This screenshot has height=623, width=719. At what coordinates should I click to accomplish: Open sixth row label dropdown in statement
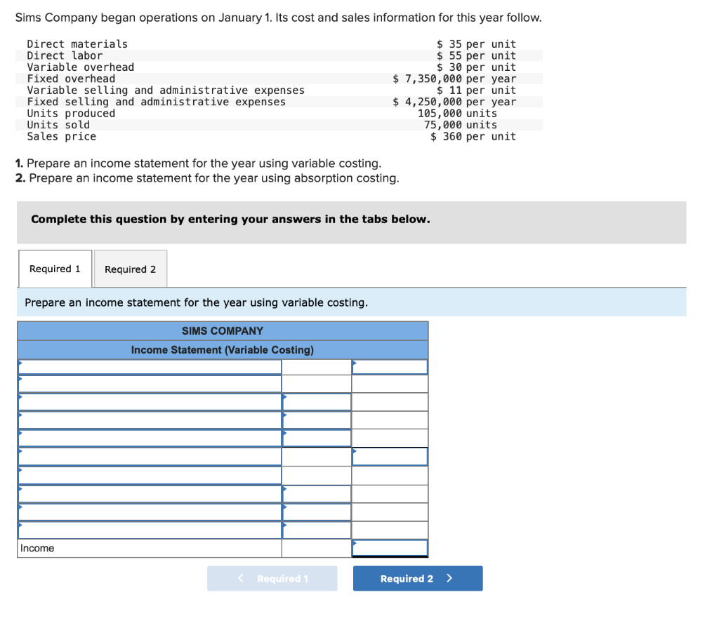pos(150,457)
